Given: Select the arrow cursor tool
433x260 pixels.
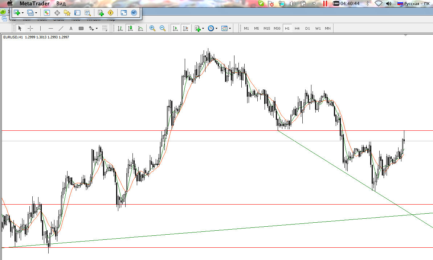Looking at the screenshot, I should [x=20, y=28].
